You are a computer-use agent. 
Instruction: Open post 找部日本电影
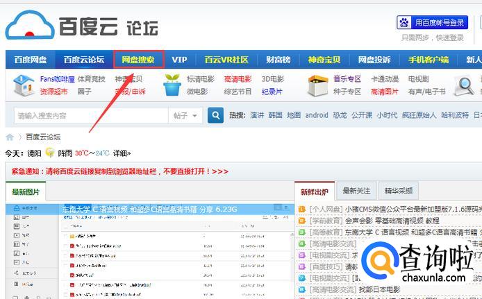pyautogui.click(x=379, y=289)
